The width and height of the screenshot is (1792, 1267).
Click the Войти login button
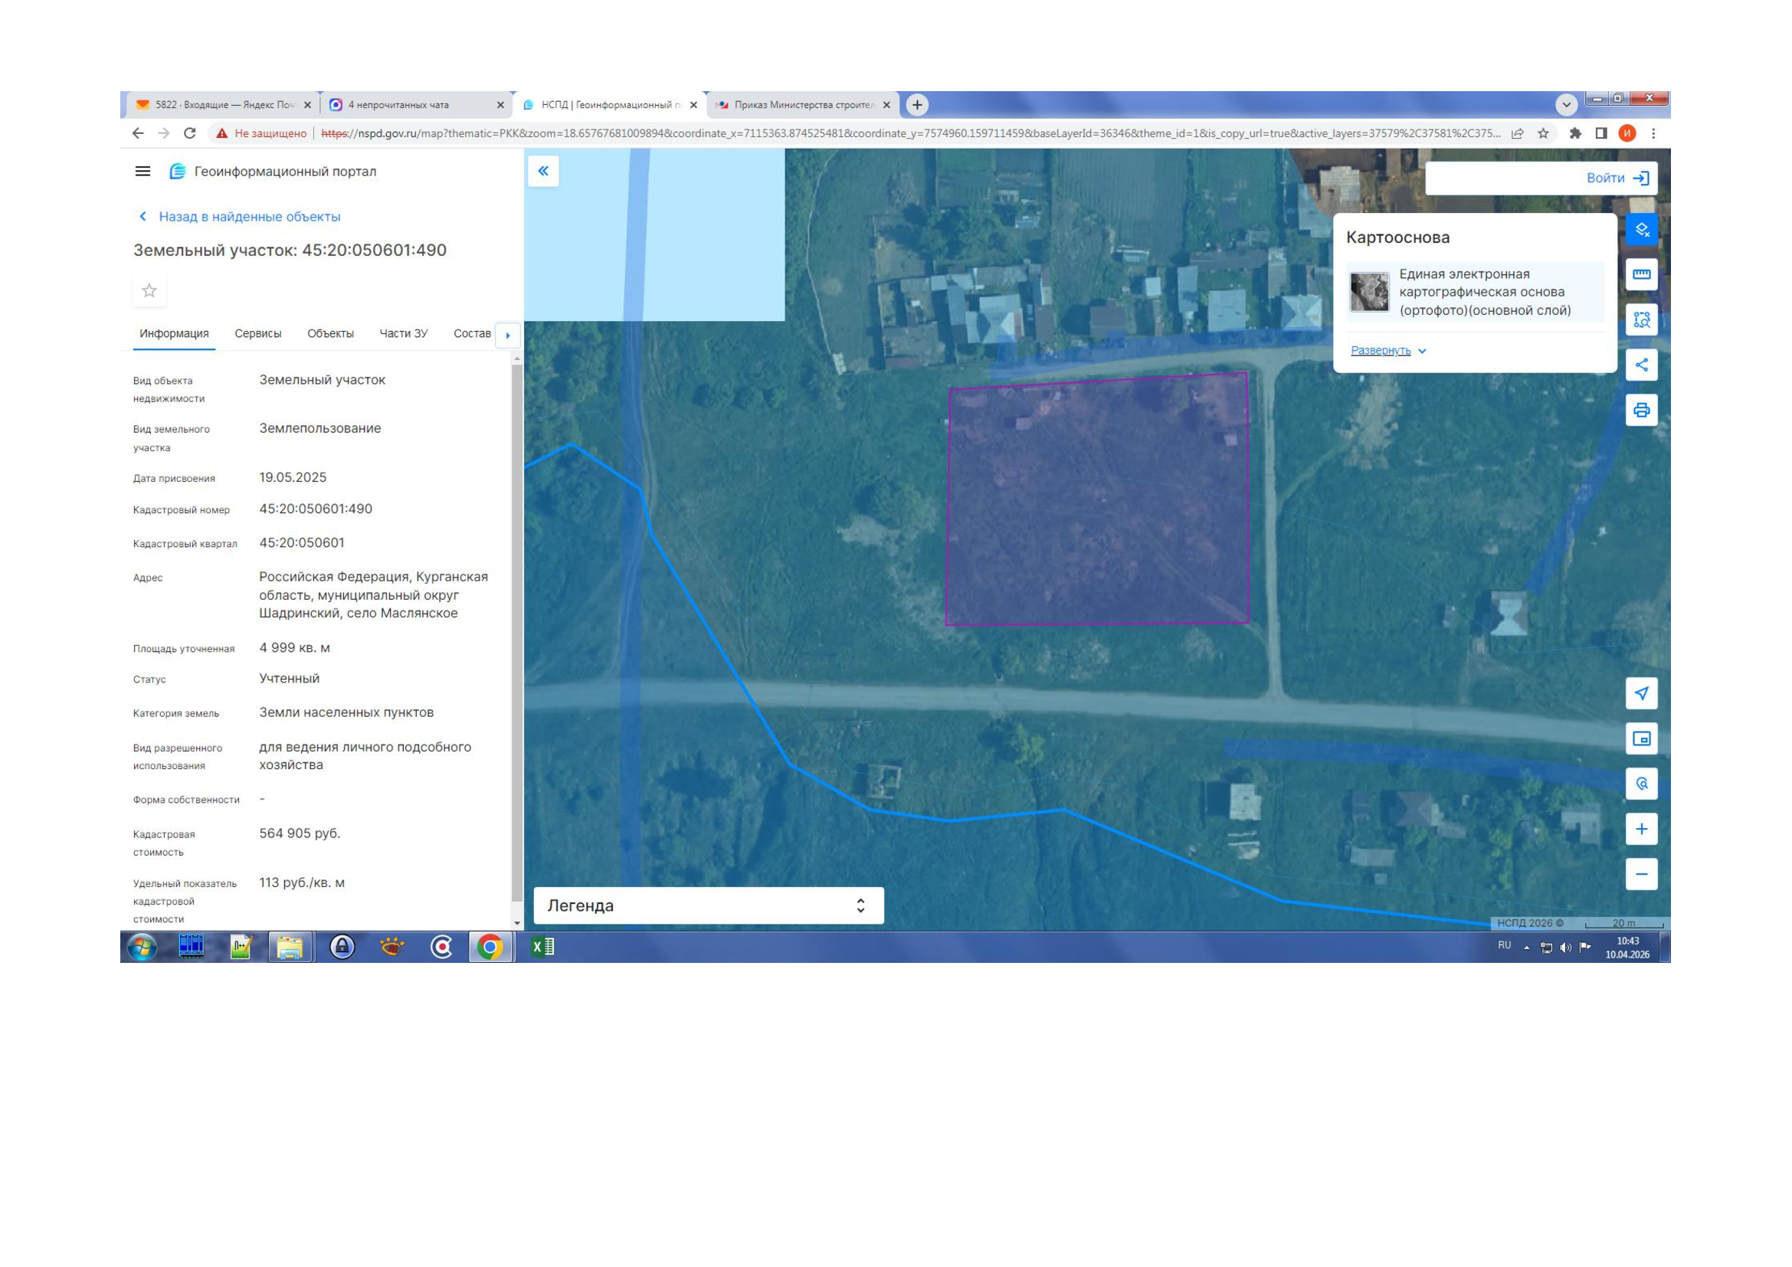click(x=1617, y=178)
